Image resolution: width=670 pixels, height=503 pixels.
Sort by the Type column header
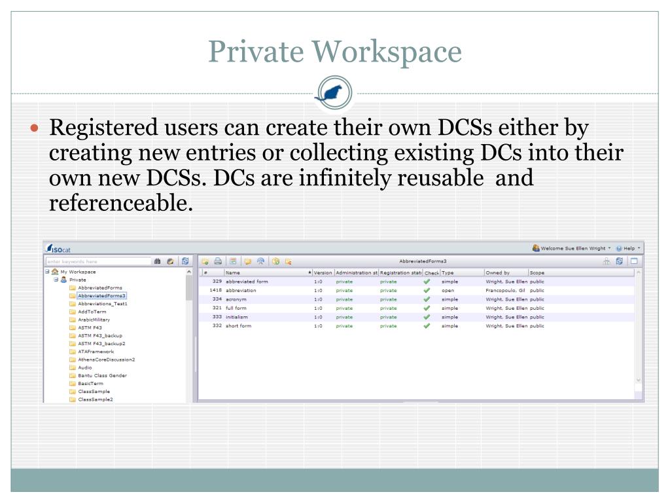pos(463,272)
